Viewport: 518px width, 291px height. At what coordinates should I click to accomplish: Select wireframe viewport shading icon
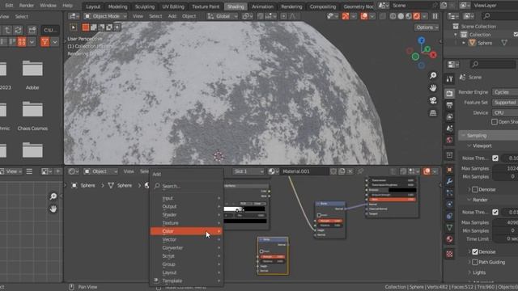coord(393,16)
